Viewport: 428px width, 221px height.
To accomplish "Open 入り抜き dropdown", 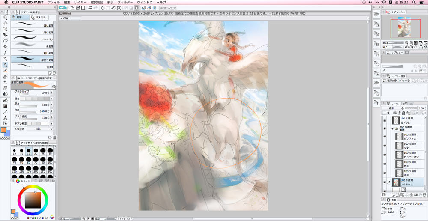I will 40,129.
